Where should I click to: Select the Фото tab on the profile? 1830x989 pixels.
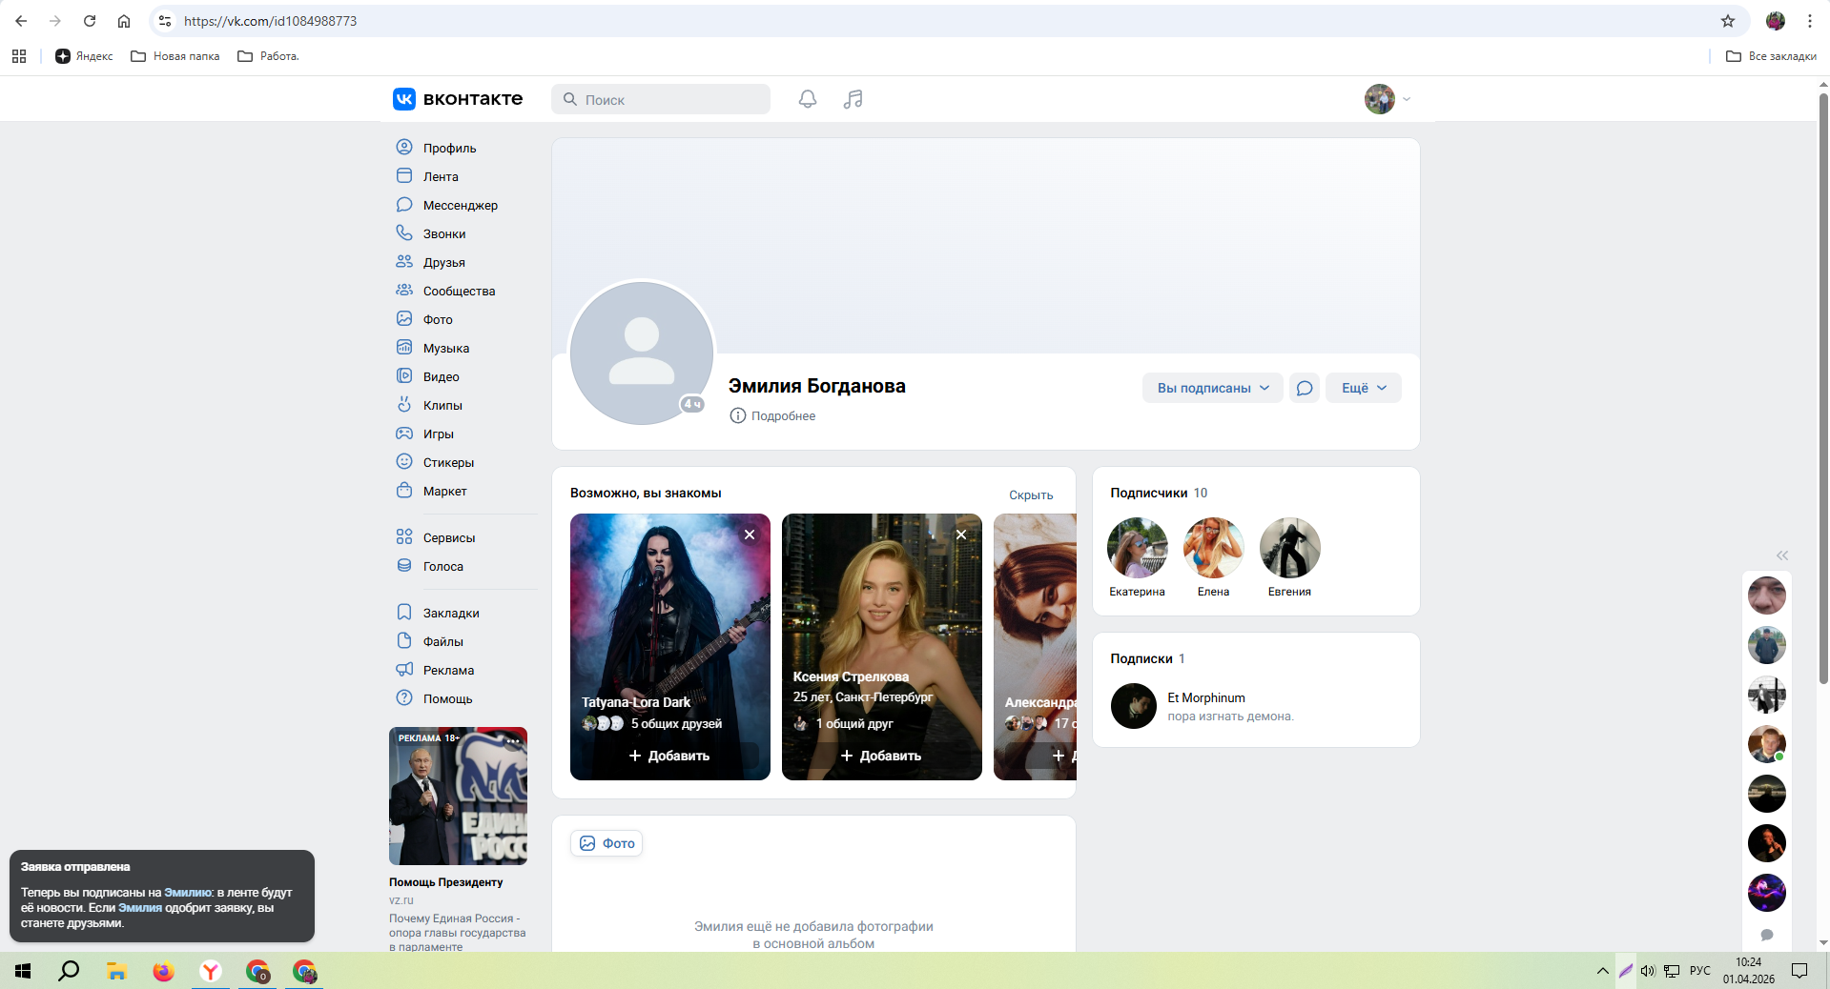607,843
